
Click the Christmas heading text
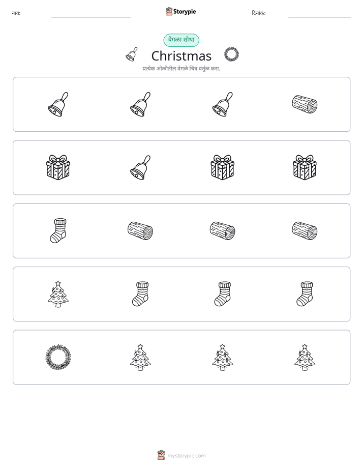[181, 56]
